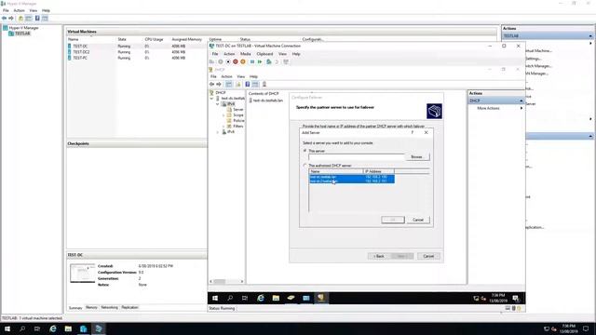Viewport: 596px width, 335px height.
Task: Collapse TESTLAB section in Hyper-V Actions pane
Action: (590, 36)
